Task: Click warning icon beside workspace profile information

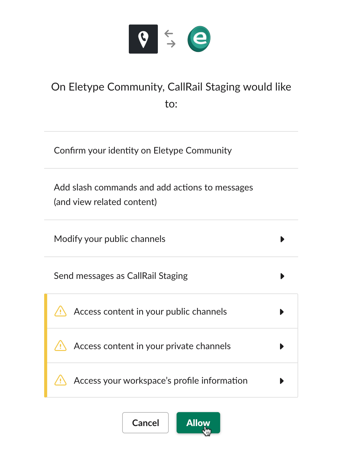Action: coord(60,380)
